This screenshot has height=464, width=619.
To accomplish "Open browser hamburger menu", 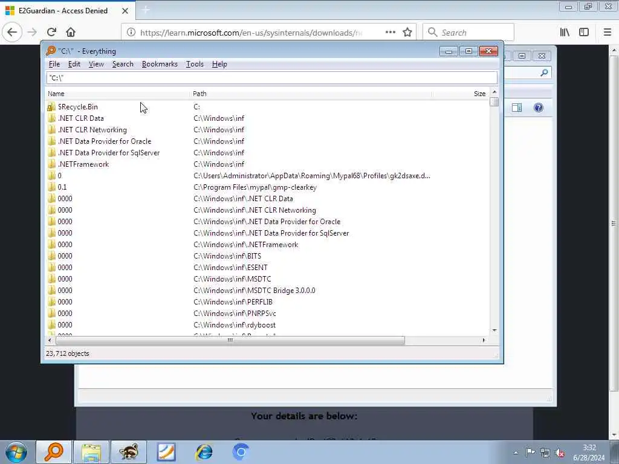I will coord(608,33).
